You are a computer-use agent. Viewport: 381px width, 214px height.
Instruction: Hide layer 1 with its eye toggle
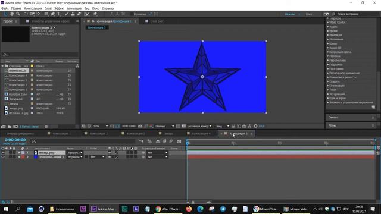point(3,153)
